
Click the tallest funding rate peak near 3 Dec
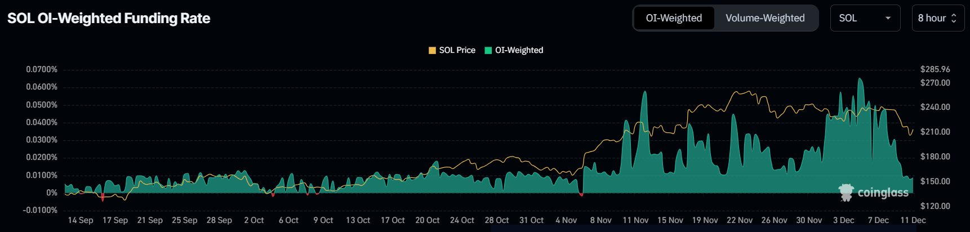pos(860,80)
